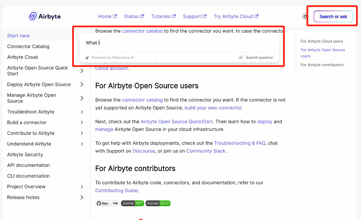Click the question input field
This screenshot has height=220, width=361.
(179, 43)
